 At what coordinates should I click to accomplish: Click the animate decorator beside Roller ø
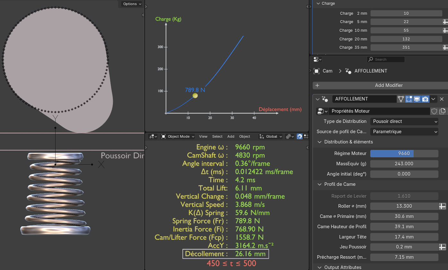[x=443, y=206]
